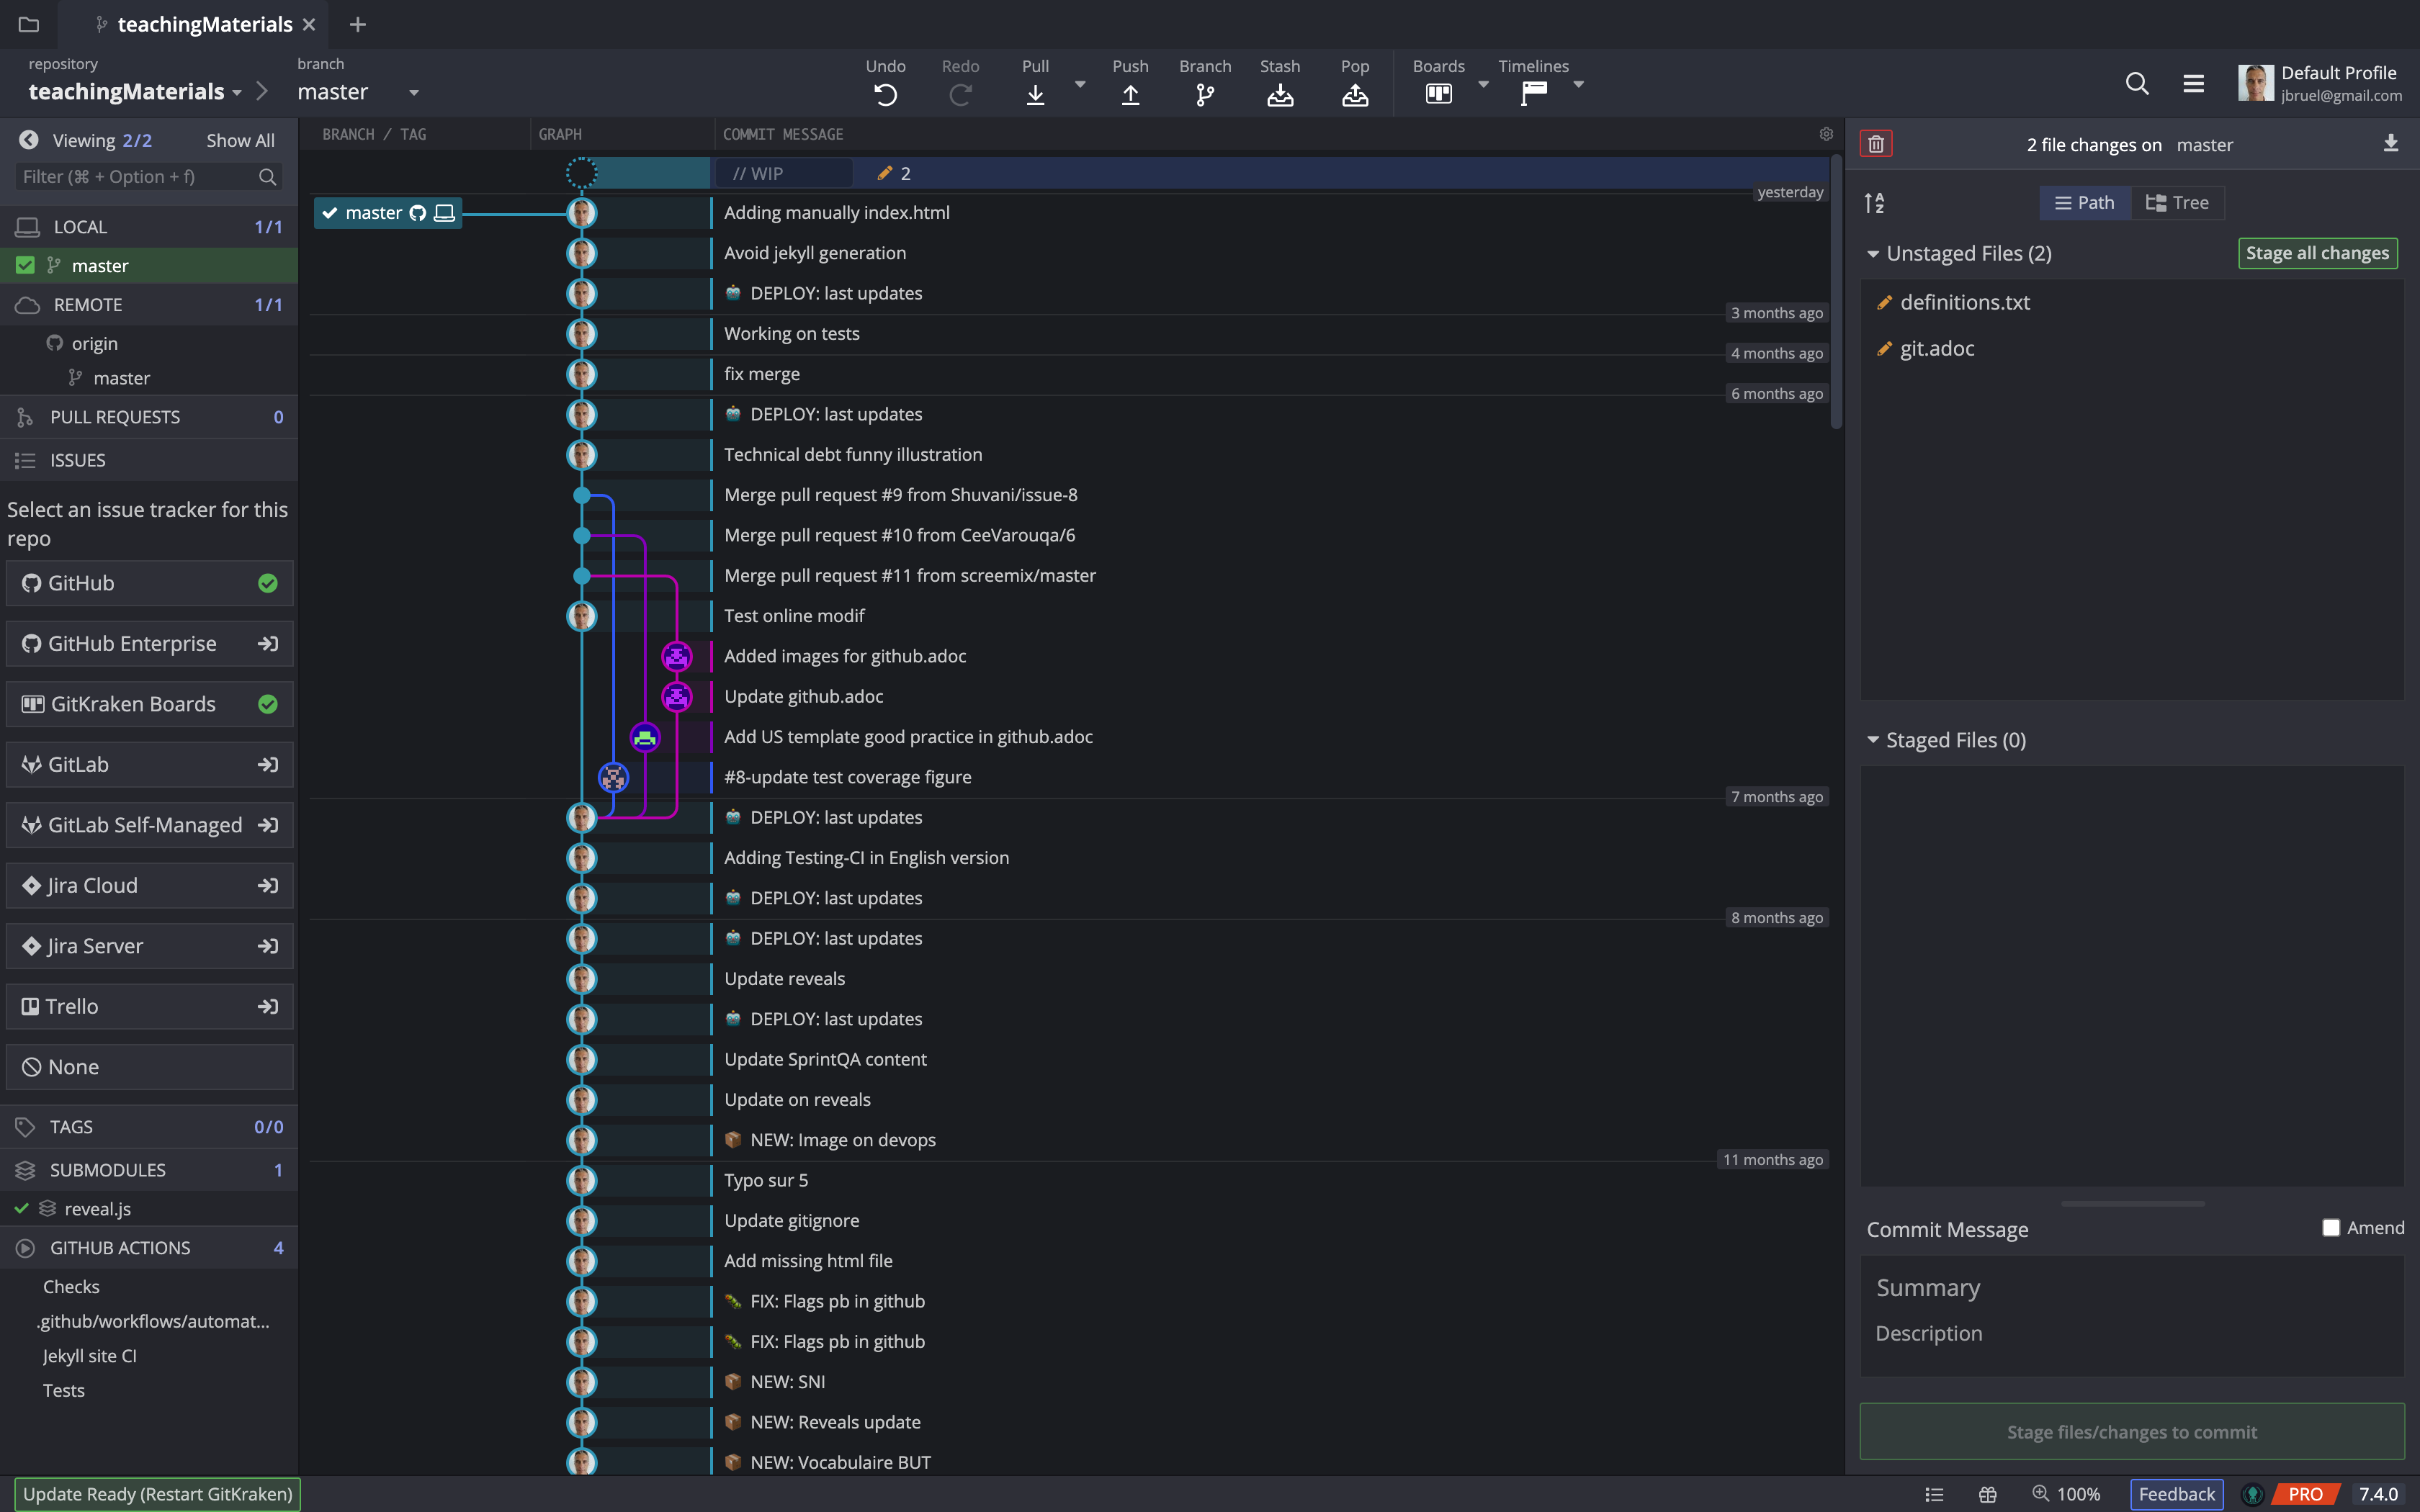The image size is (2420, 1512).
Task: Switch file view to Tree mode
Action: pos(2177,202)
